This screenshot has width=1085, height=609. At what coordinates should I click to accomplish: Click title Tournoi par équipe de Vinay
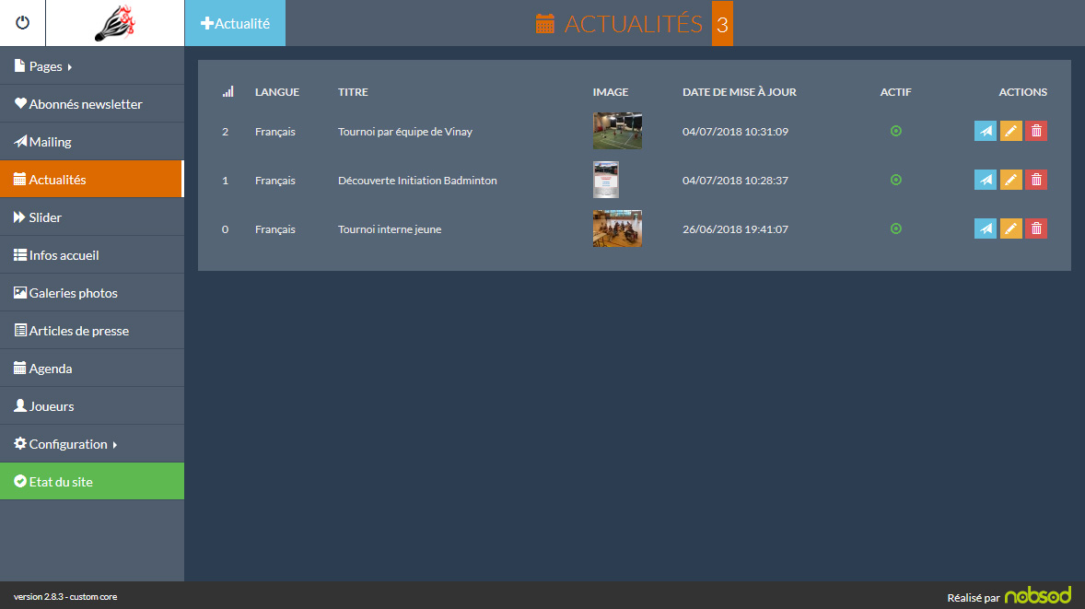click(x=404, y=132)
